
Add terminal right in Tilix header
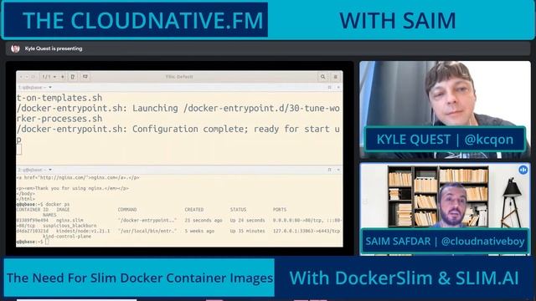click(73, 77)
